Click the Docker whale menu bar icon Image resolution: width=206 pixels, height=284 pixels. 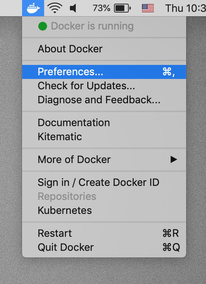33,8
